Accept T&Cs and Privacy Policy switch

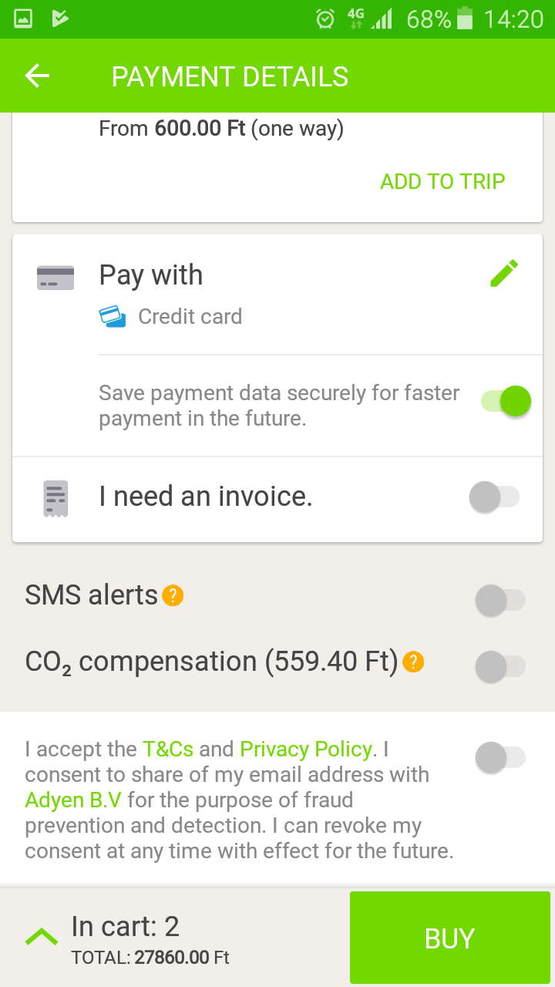500,758
